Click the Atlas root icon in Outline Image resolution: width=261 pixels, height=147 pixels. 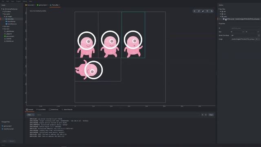click(x=221, y=9)
